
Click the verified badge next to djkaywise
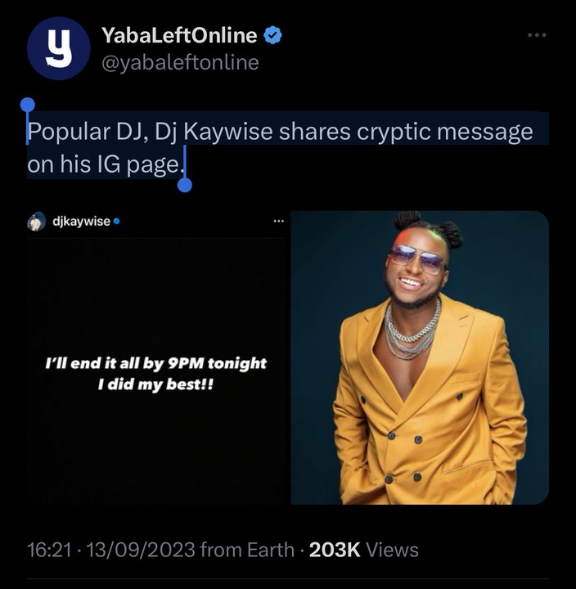point(116,222)
